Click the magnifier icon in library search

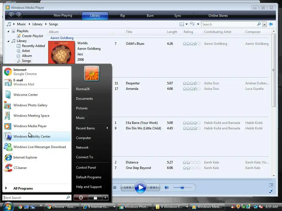point(259,24)
